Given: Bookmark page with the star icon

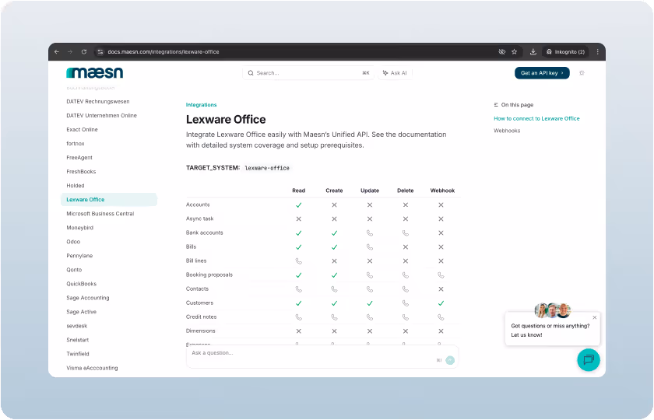Looking at the screenshot, I should [515, 51].
